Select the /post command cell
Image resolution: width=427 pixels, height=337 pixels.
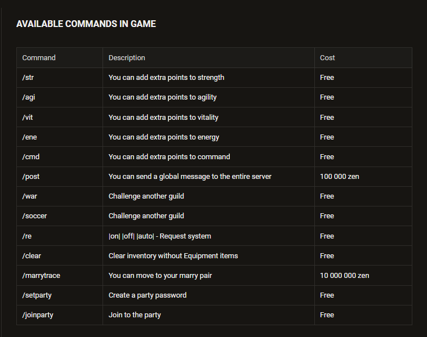tap(60, 177)
